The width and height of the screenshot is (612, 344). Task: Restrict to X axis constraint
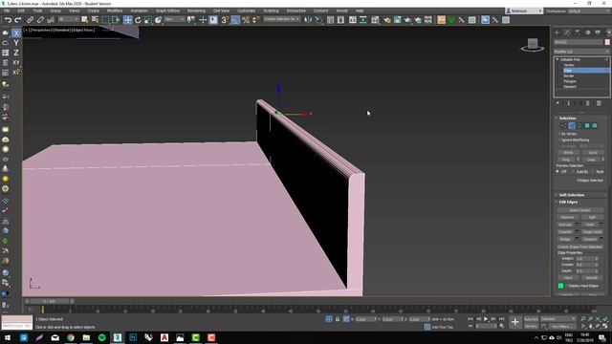16,33
